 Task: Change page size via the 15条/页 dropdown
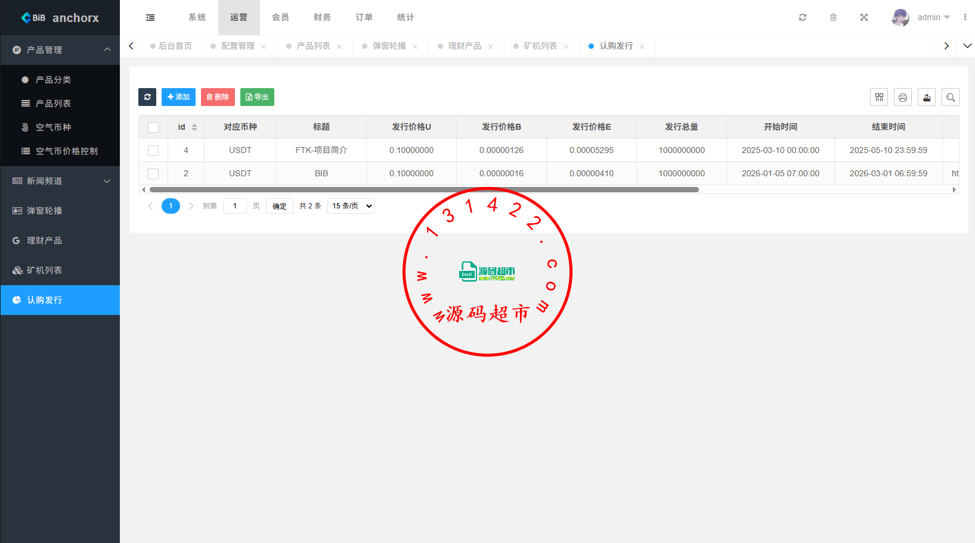point(351,205)
